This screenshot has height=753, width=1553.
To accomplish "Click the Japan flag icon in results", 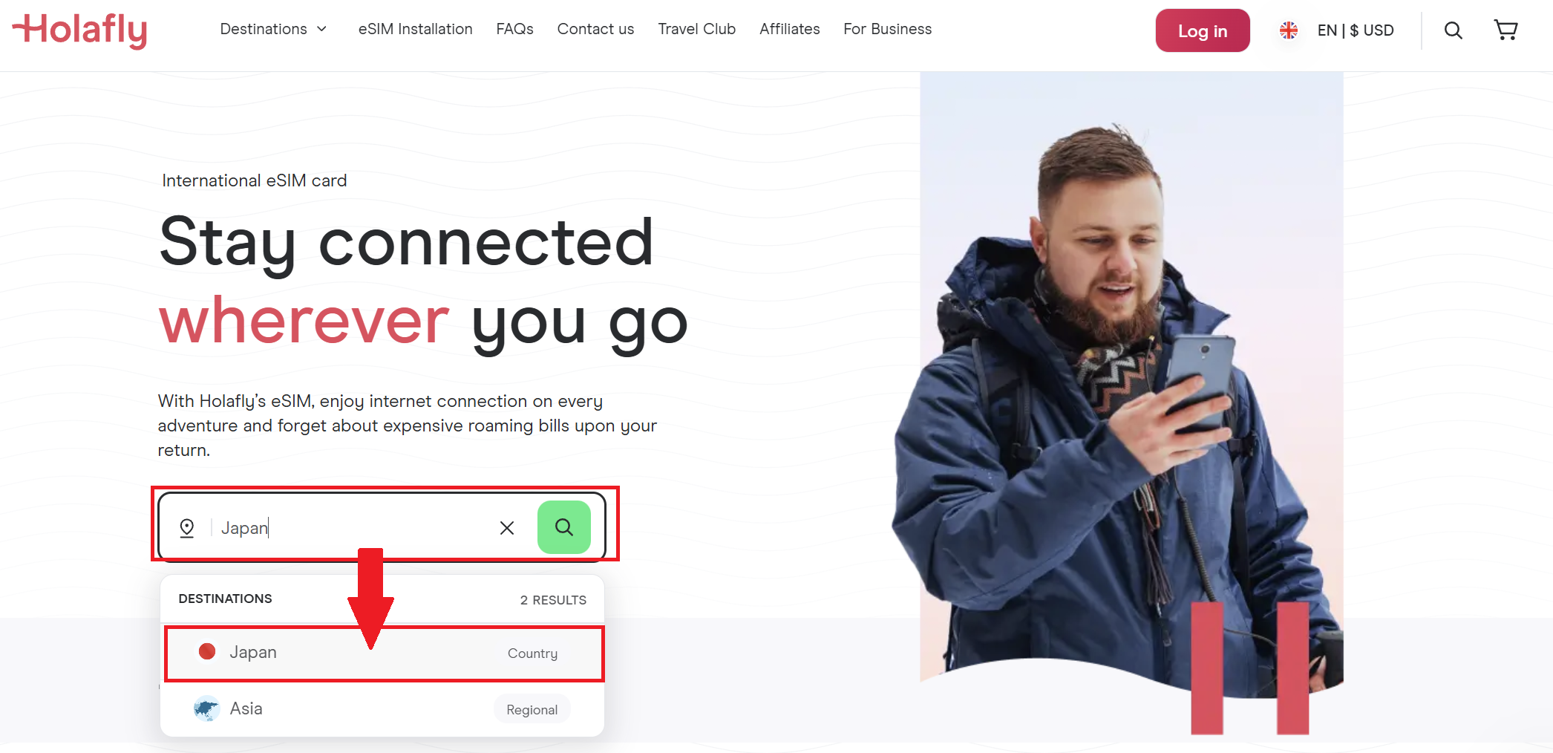I will coord(207,652).
